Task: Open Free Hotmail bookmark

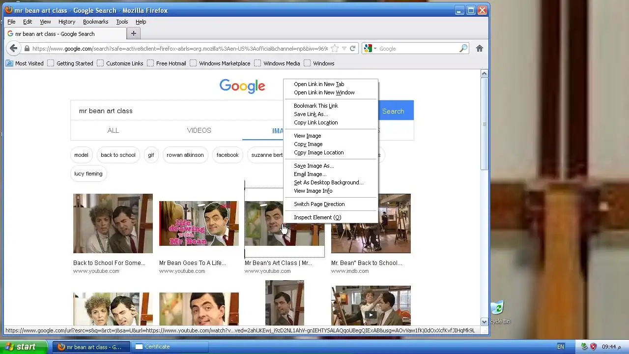Action: [x=167, y=63]
